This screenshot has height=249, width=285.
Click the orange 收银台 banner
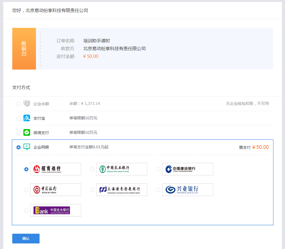coord(24,49)
